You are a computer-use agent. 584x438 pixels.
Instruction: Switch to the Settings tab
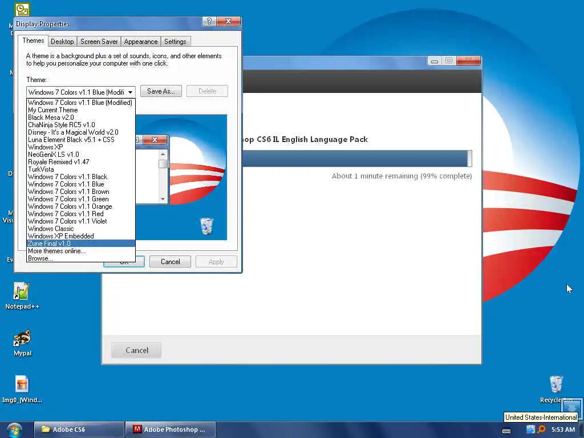coord(176,41)
